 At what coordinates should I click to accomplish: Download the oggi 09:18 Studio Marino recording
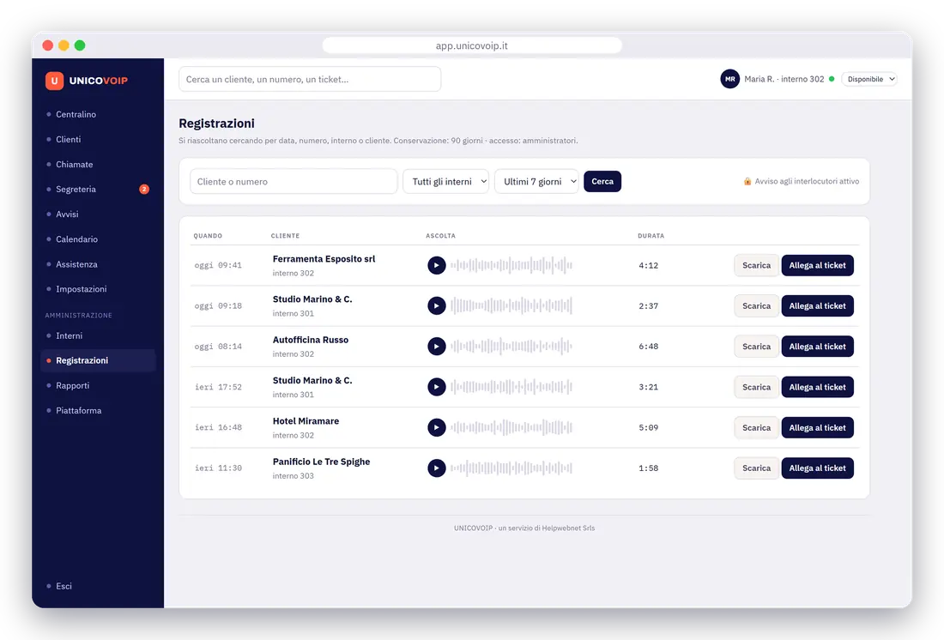(756, 306)
